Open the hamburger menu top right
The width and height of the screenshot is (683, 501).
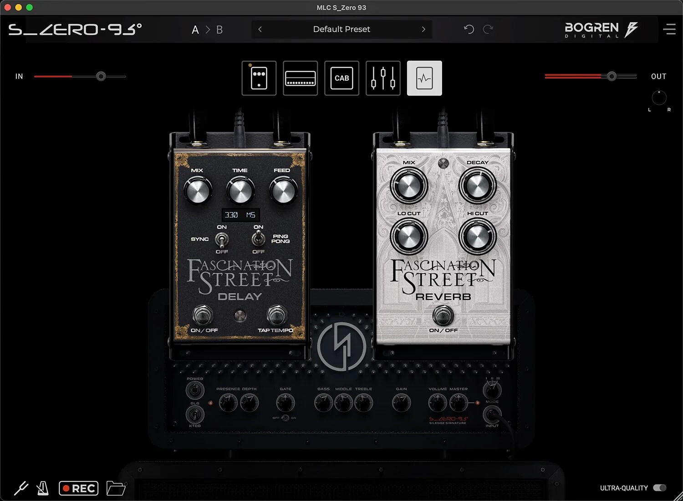669,29
